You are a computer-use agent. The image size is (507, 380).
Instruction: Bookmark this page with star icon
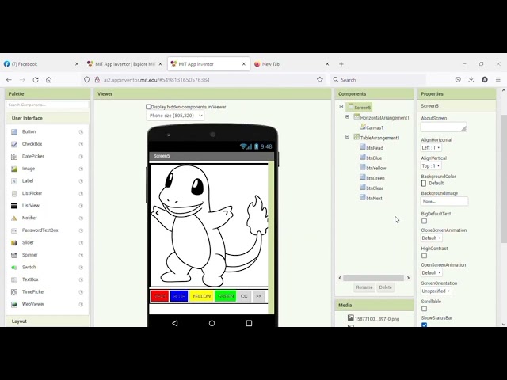pos(320,79)
